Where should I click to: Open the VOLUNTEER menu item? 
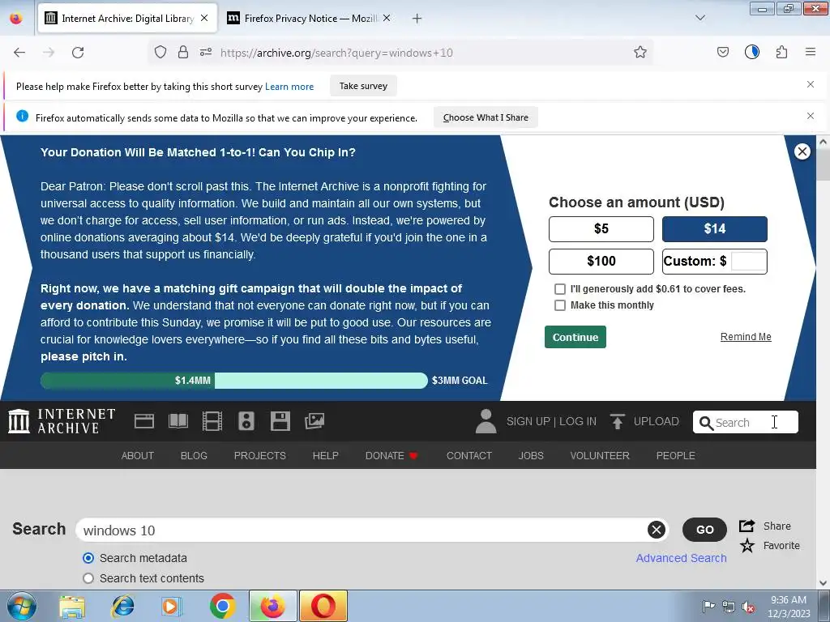coord(600,455)
